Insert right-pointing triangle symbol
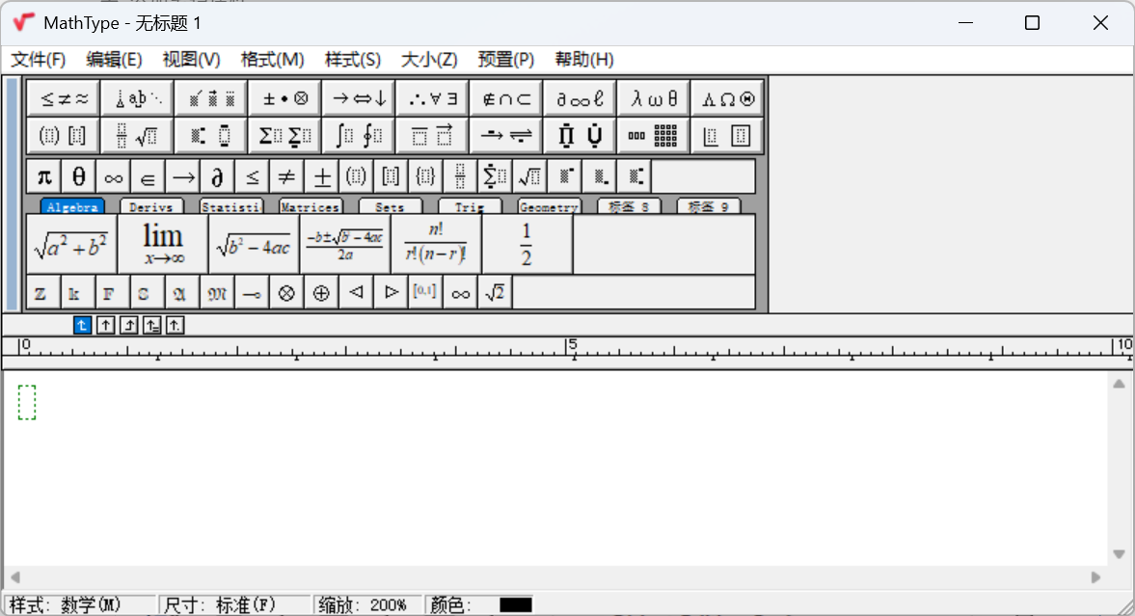The image size is (1135, 616). [391, 293]
